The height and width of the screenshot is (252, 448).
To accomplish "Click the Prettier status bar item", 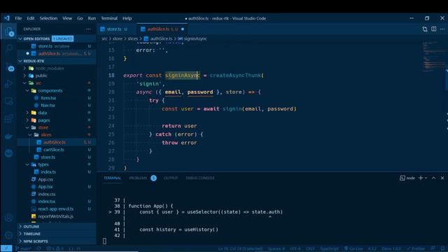I will 416,248.
